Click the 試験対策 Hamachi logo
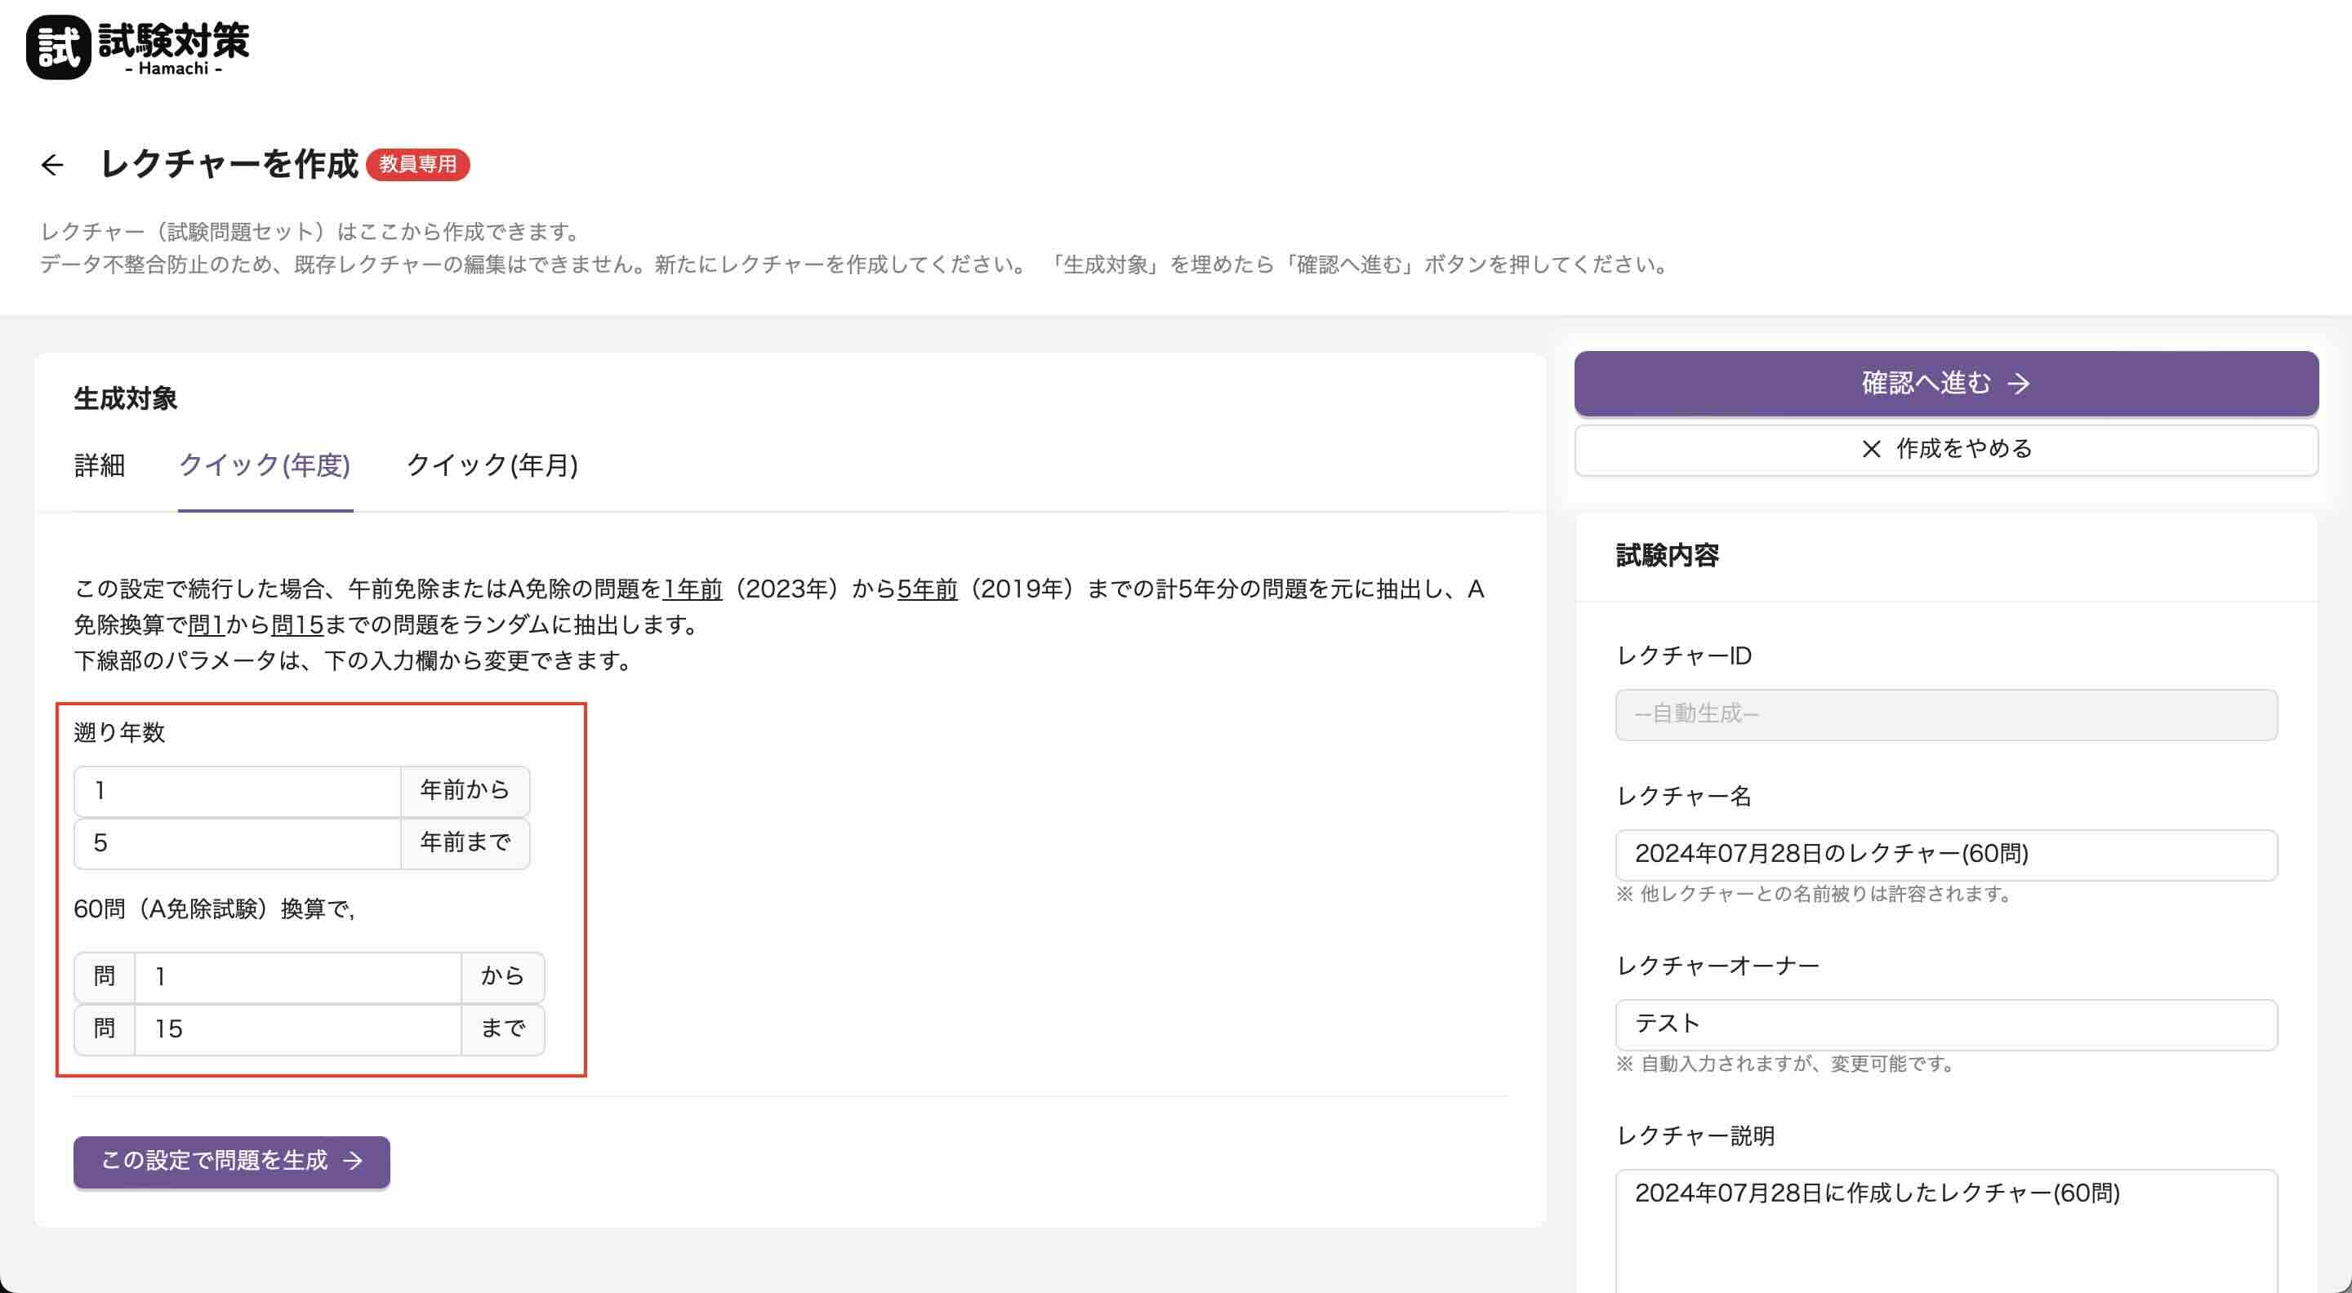The width and height of the screenshot is (2352, 1293). coord(138,47)
